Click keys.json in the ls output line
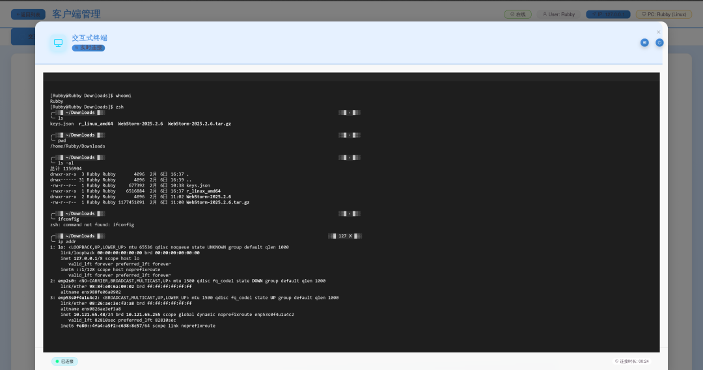This screenshot has width=703, height=370. (62, 124)
